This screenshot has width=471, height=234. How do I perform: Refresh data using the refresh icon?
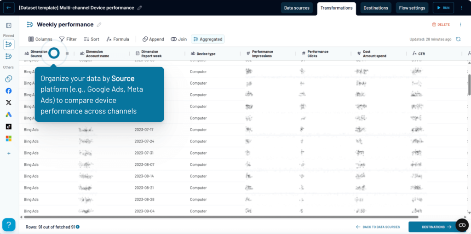tap(458, 39)
